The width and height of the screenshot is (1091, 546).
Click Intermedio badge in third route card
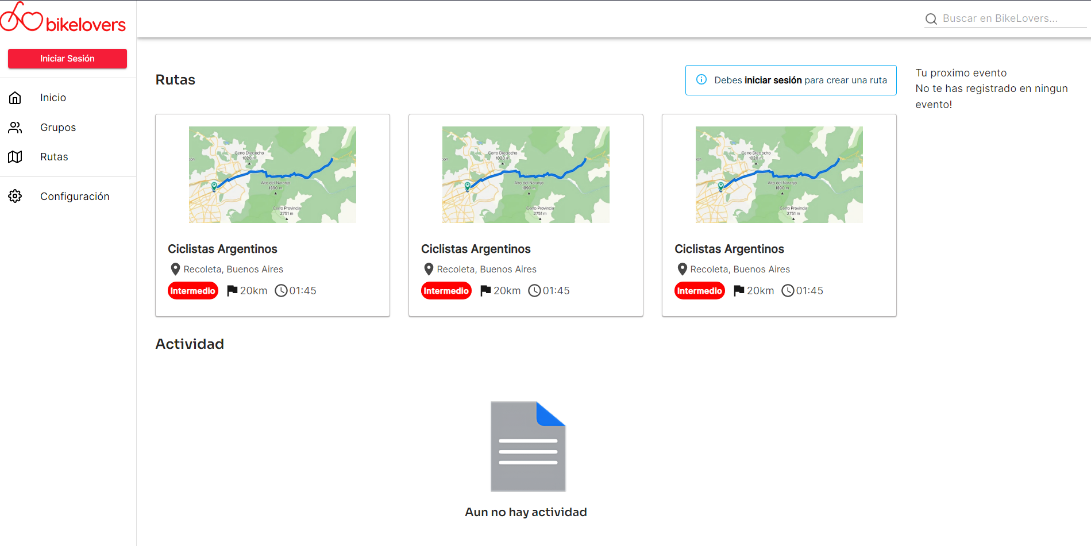pos(700,291)
